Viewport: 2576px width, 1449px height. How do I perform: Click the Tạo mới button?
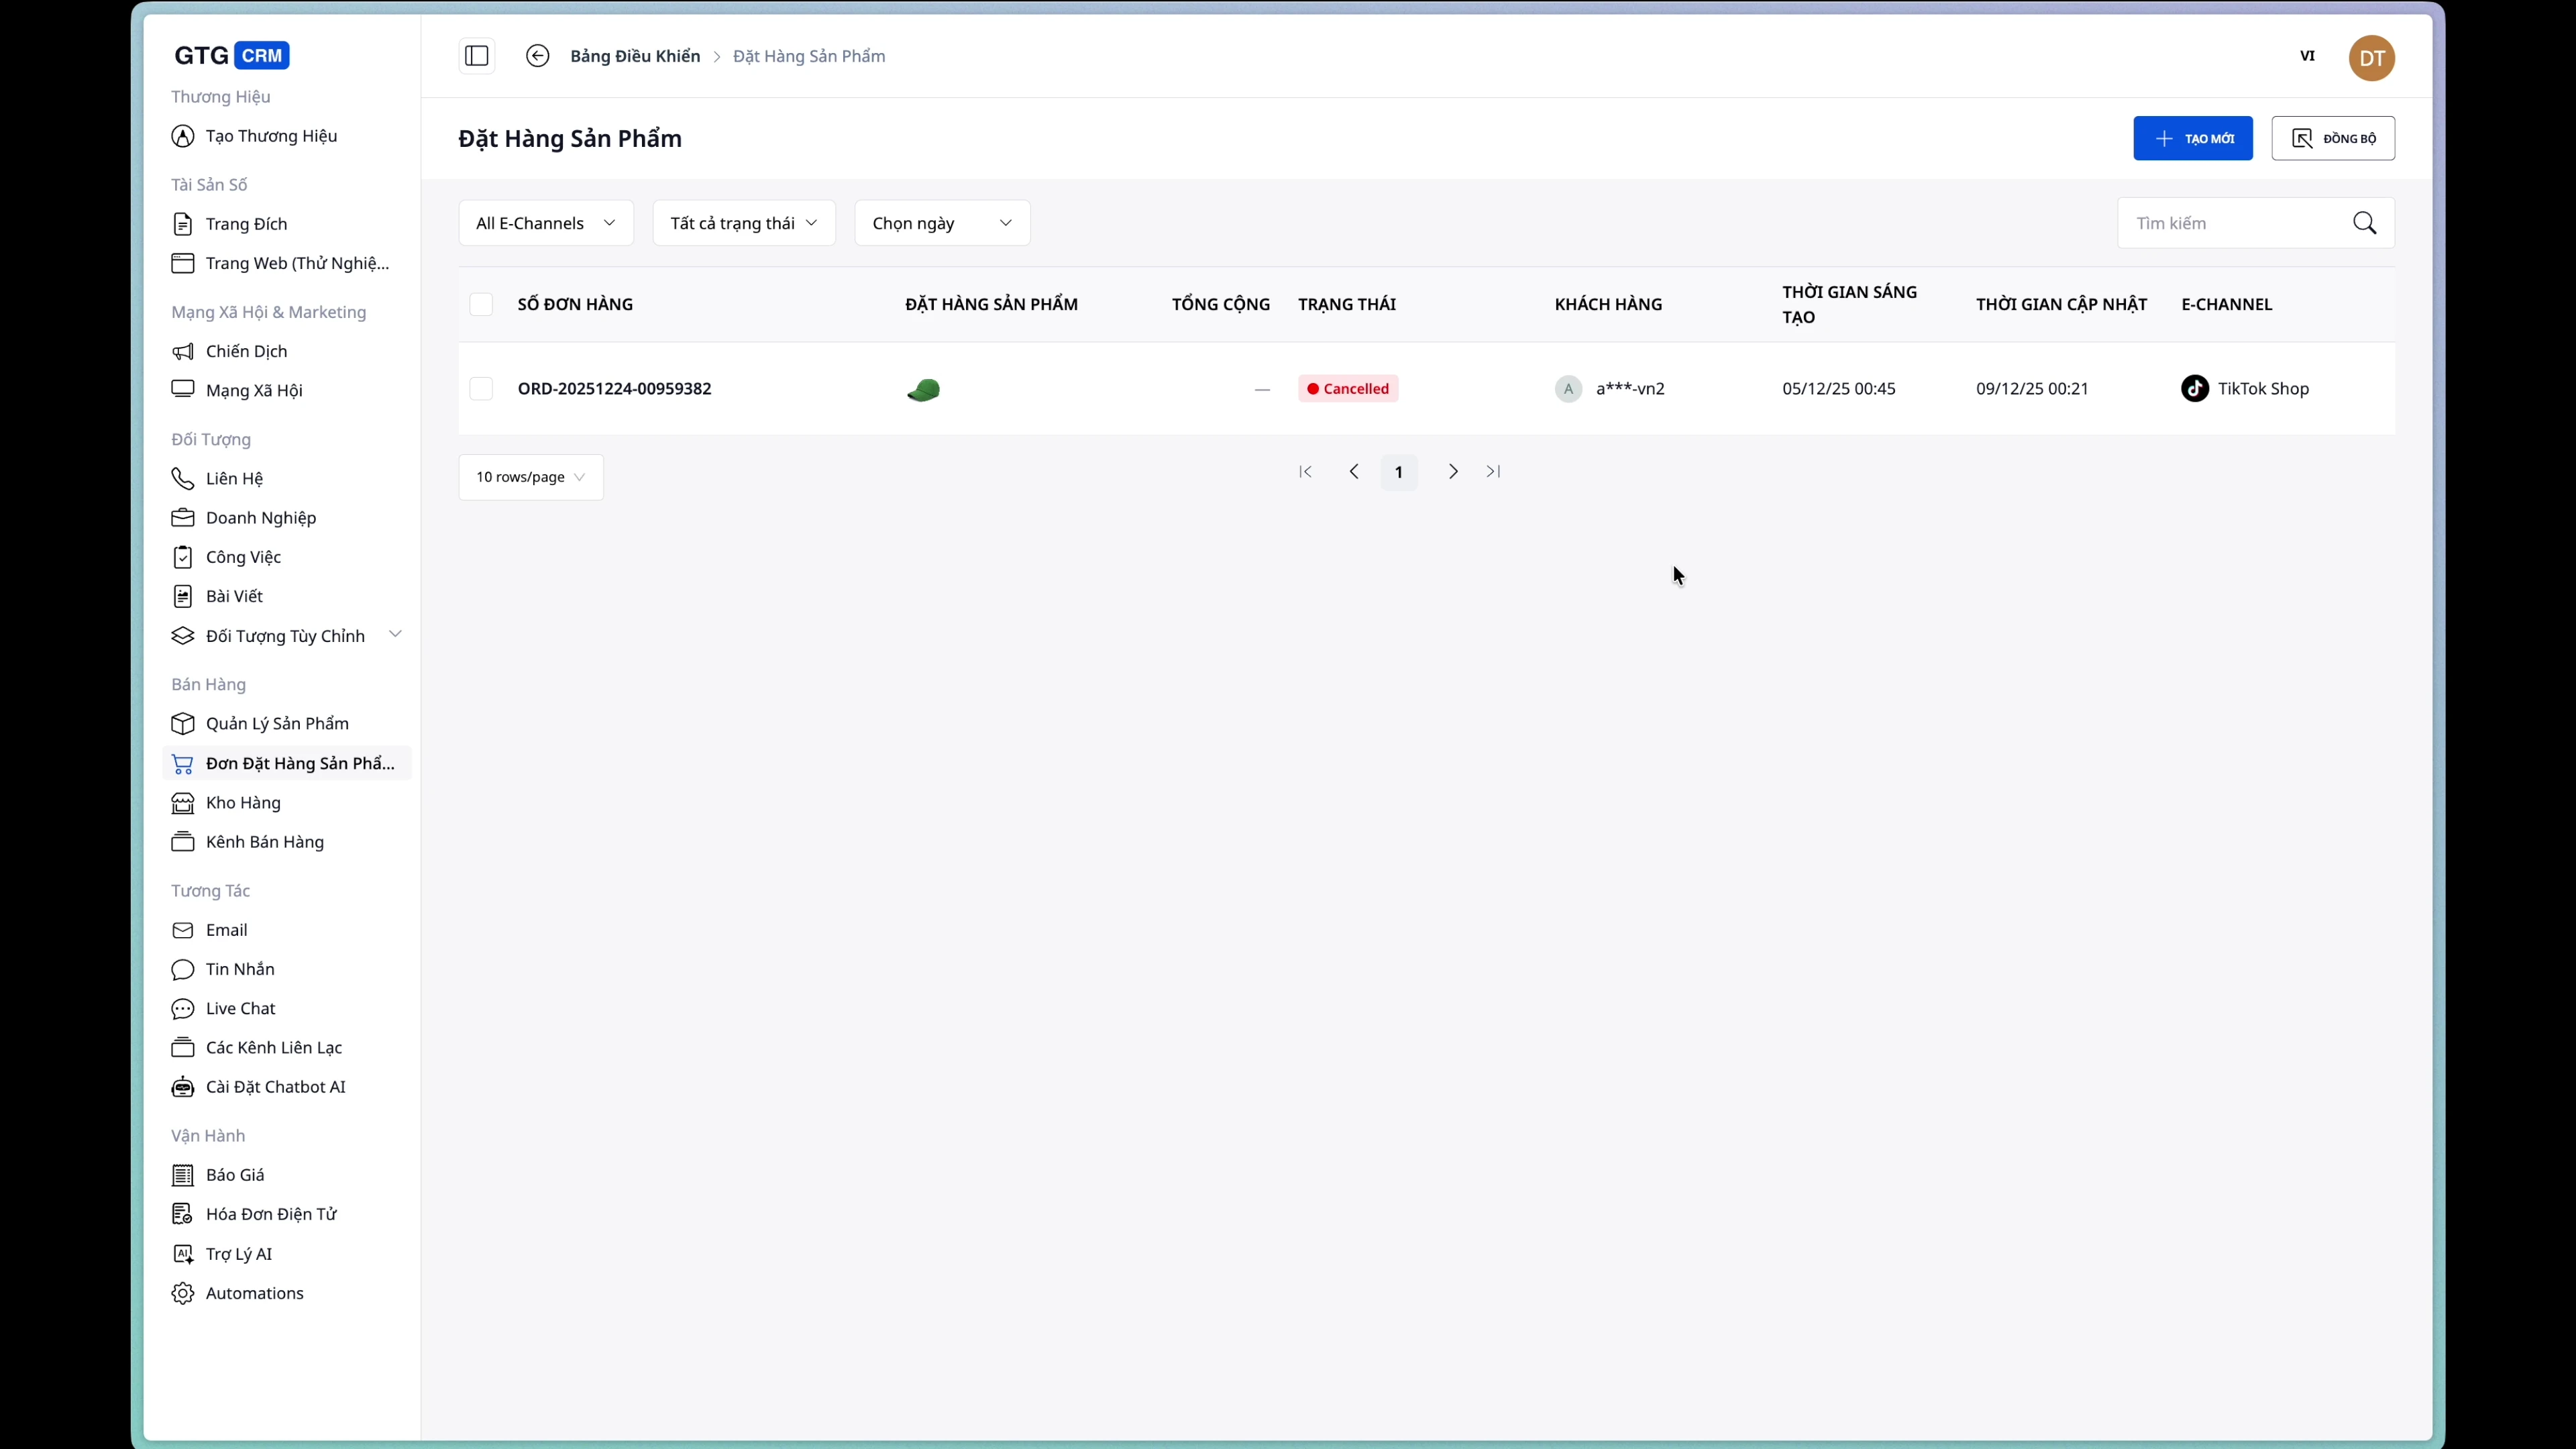coord(2192,138)
